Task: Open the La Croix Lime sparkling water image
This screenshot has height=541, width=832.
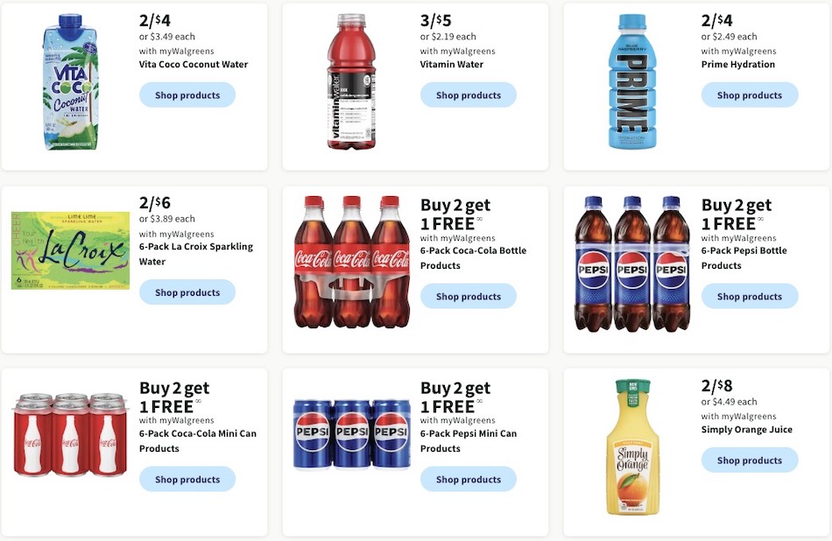Action: pyautogui.click(x=70, y=249)
